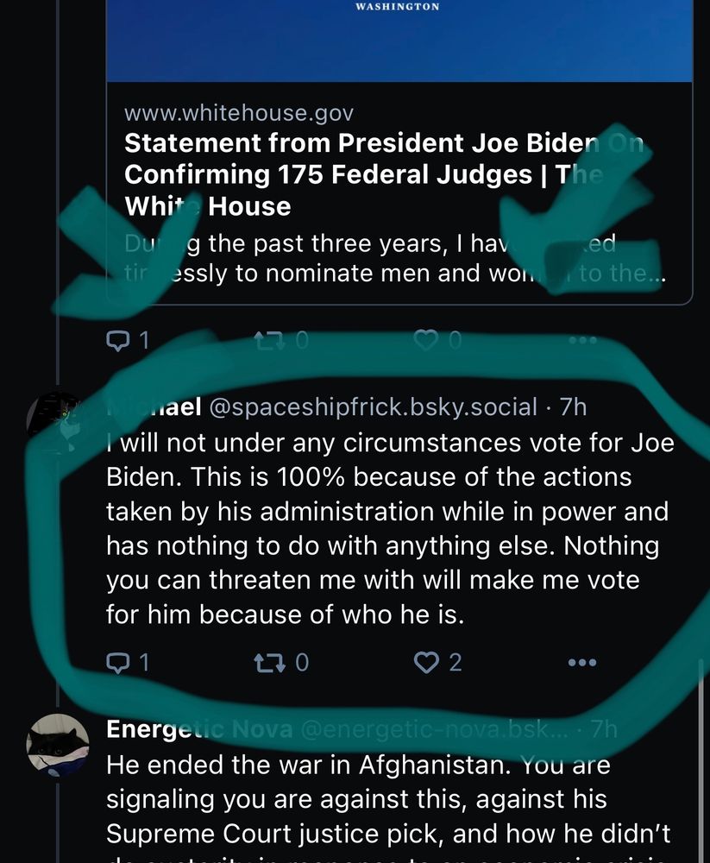Like Michael's post with the heart icon

coord(427,662)
